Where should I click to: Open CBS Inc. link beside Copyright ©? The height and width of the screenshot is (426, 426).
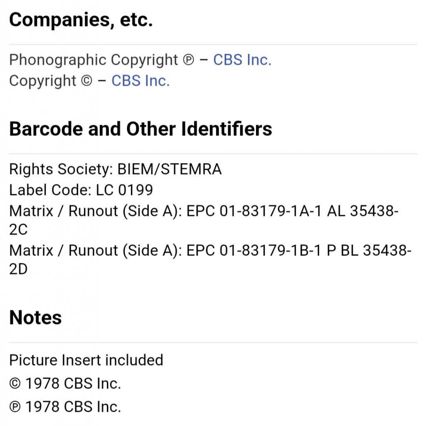140,81
